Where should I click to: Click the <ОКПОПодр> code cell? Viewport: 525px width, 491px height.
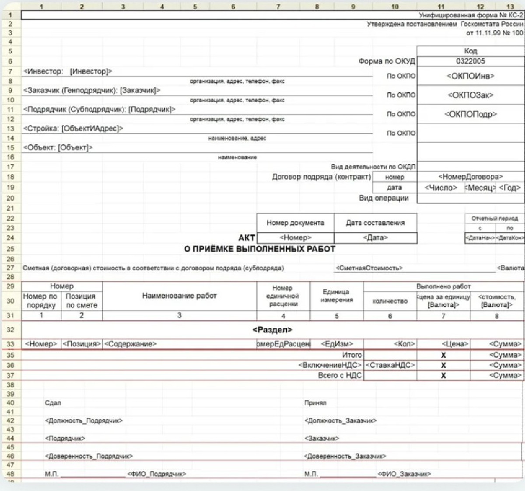[470, 114]
